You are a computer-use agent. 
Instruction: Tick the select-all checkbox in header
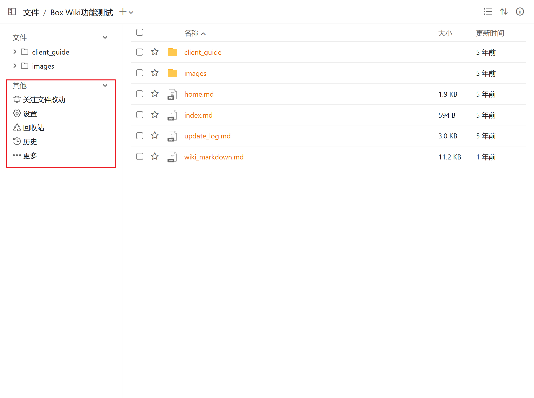click(140, 33)
